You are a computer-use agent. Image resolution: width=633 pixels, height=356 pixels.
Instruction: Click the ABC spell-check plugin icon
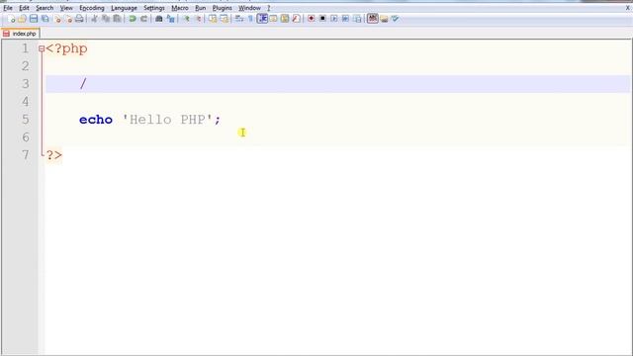click(x=373, y=19)
